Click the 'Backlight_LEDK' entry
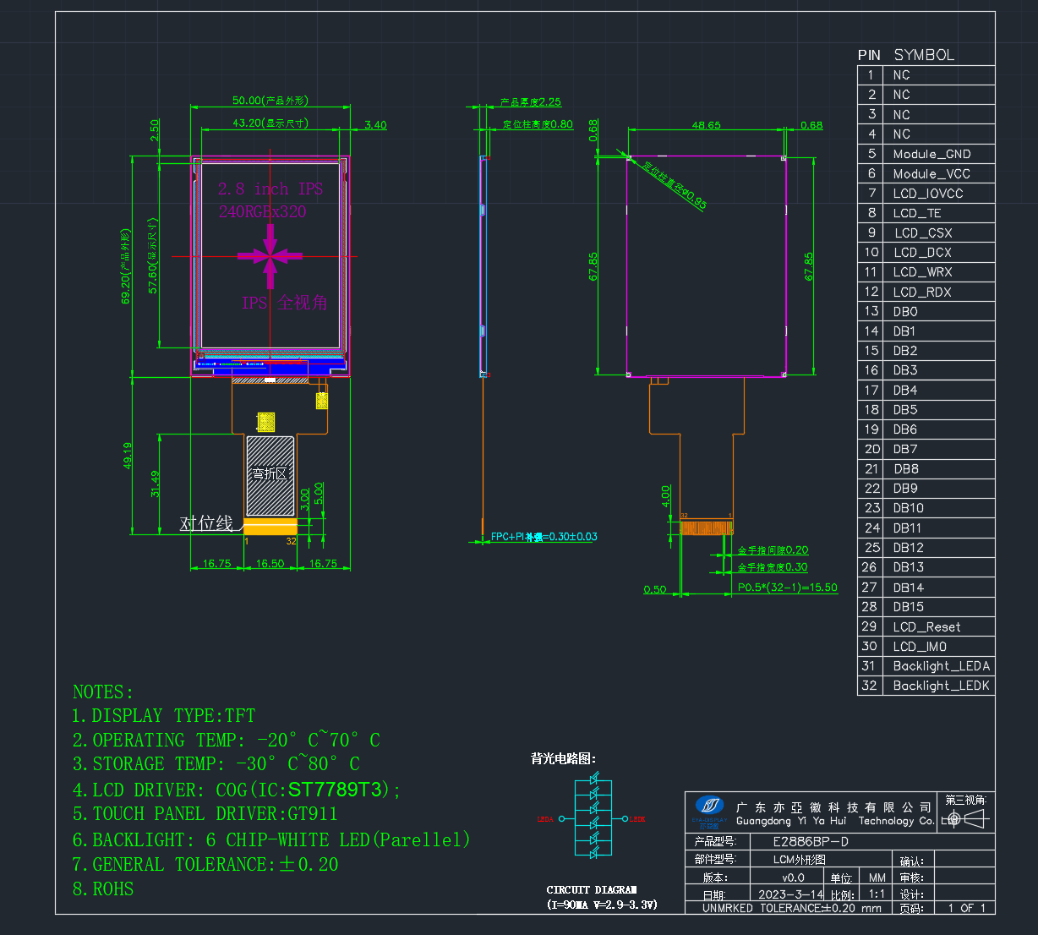 [941, 685]
